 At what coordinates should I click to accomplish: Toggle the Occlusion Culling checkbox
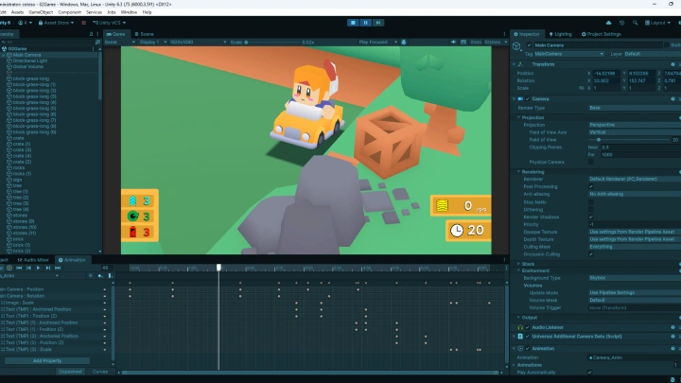tap(590, 254)
